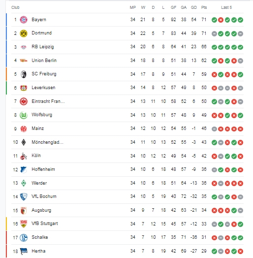Image resolution: width=253 pixels, height=258 pixels.
Task: Click the SC Freiburg club name
Action: (x=44, y=74)
